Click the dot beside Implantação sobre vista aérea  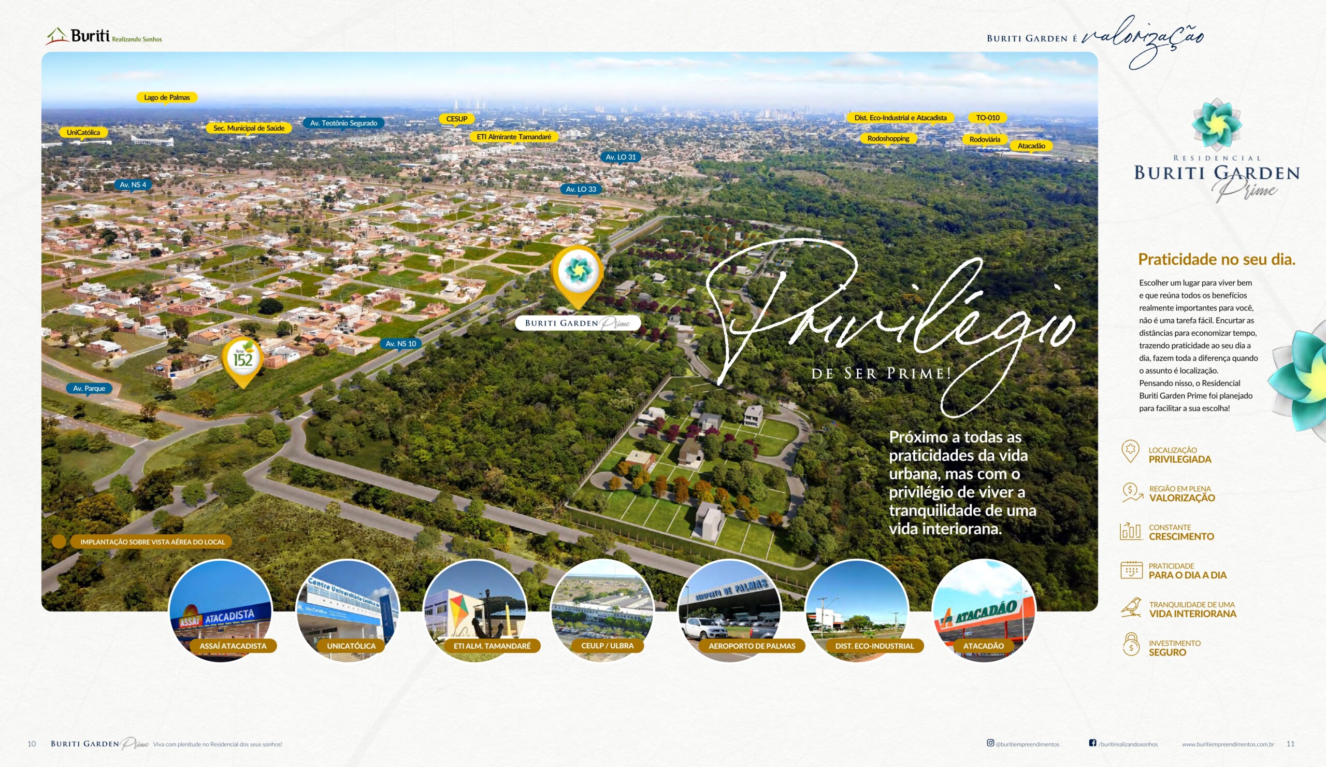tap(59, 541)
